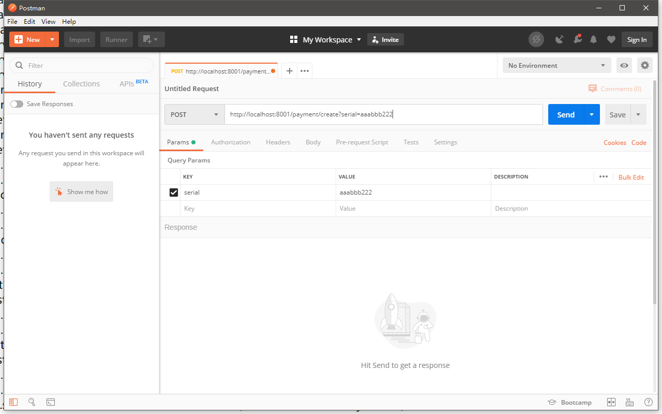Open the Postman Console icon

click(51, 402)
